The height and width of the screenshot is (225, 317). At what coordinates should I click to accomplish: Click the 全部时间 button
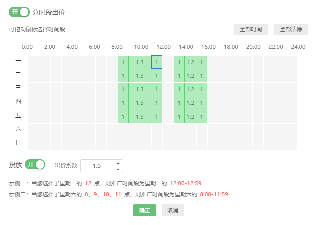(251, 29)
